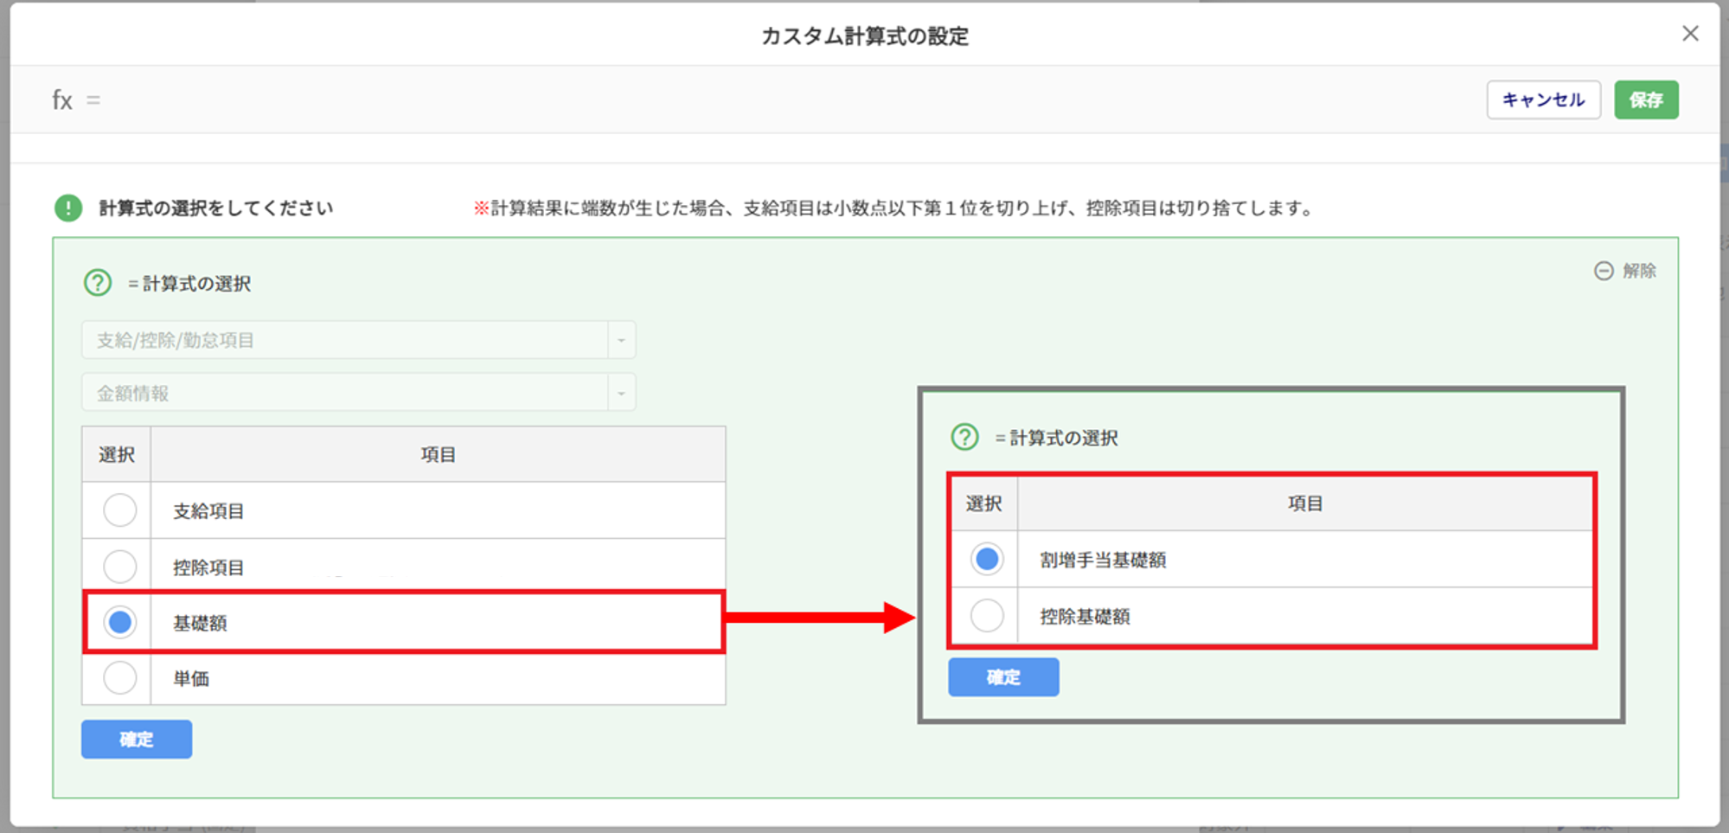Click the 計算式の選択をしてください heading
This screenshot has width=1729, height=833.
(215, 208)
